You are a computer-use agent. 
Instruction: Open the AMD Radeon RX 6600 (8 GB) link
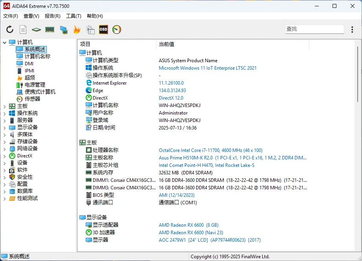(x=189, y=225)
